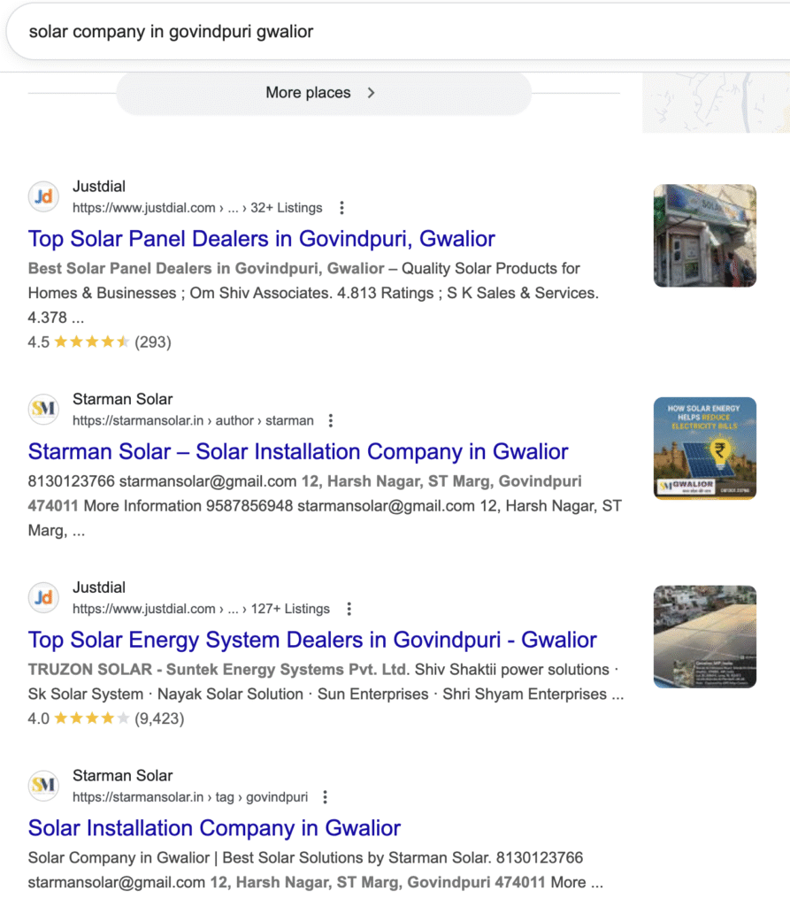Open Top Solar Energy System Dealers in Govindpuri - Gwalior

click(x=311, y=640)
